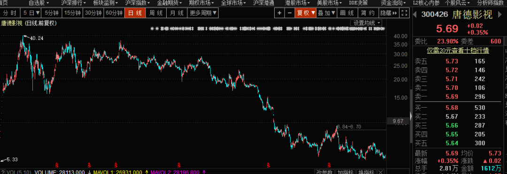Screen dimensions: 507x174
Task: Open the 5日 period dropdown
Action: pos(31,13)
